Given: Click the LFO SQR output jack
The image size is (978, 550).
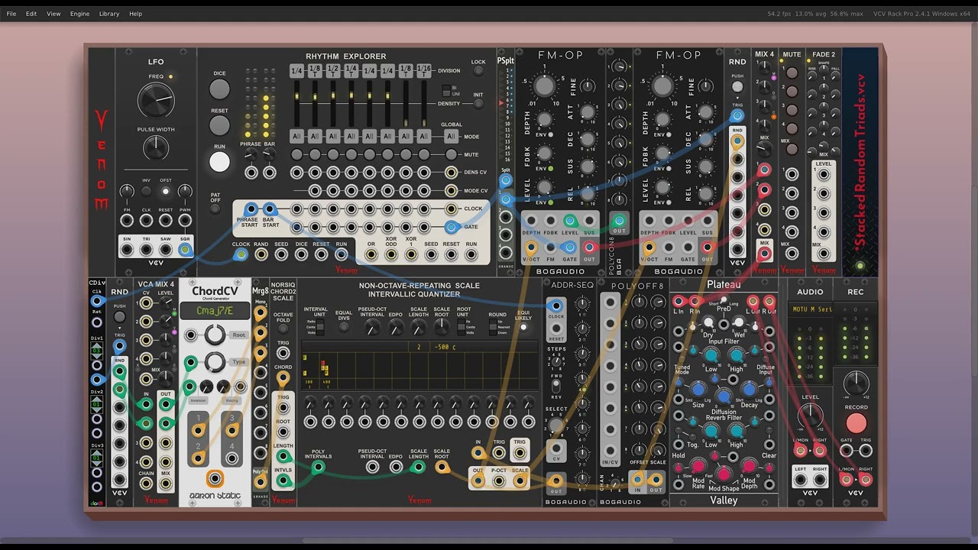Looking at the screenshot, I should pos(185,250).
